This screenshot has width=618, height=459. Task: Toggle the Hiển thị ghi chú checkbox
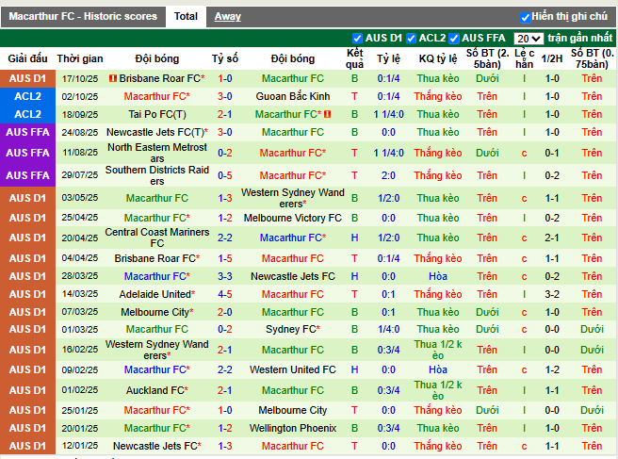(525, 17)
